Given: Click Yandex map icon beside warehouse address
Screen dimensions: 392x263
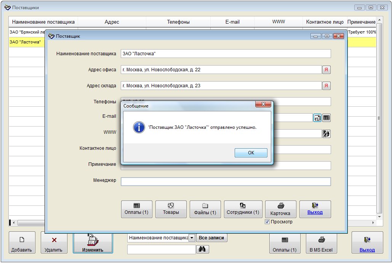Looking at the screenshot, I should 326,86.
